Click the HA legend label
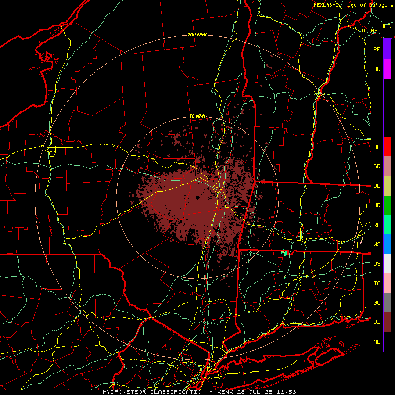This screenshot has width=395, height=395. (x=377, y=147)
